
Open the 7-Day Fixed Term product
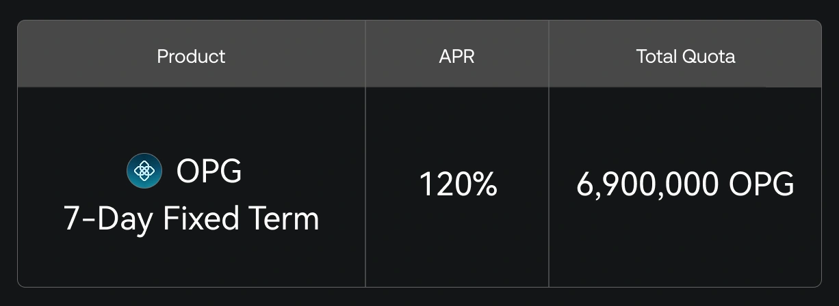click(x=191, y=219)
